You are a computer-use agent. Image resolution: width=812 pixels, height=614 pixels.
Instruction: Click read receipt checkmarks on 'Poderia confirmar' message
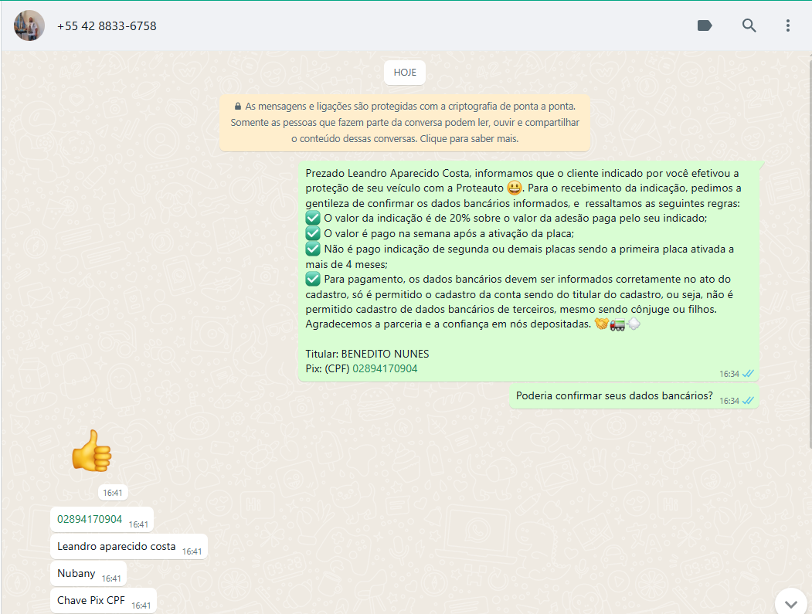click(x=748, y=401)
